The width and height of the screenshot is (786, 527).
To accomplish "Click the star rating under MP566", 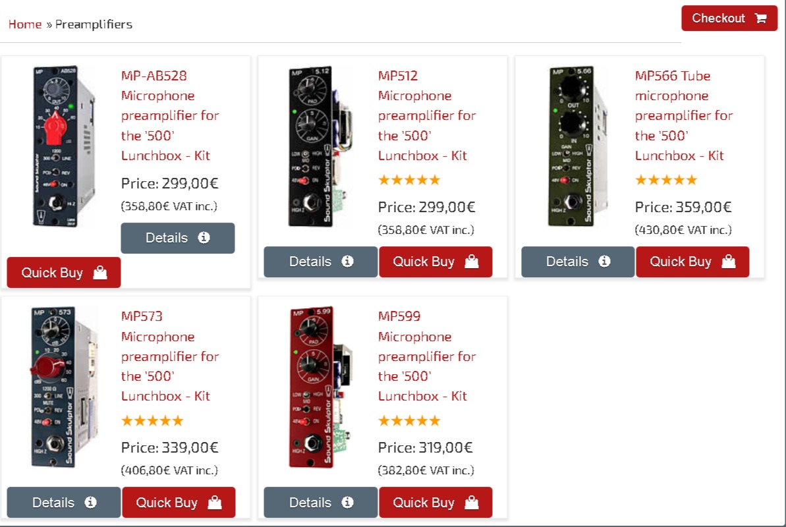I will click(x=665, y=179).
